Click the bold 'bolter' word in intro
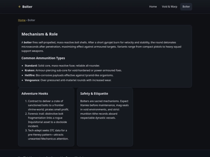 click(28, 43)
